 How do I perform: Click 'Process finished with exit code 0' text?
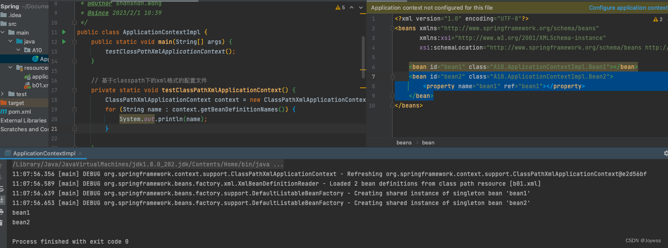click(x=71, y=241)
